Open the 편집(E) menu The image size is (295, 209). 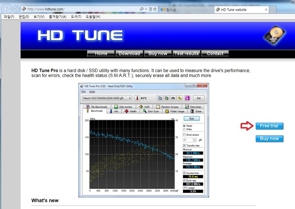tap(24, 17)
